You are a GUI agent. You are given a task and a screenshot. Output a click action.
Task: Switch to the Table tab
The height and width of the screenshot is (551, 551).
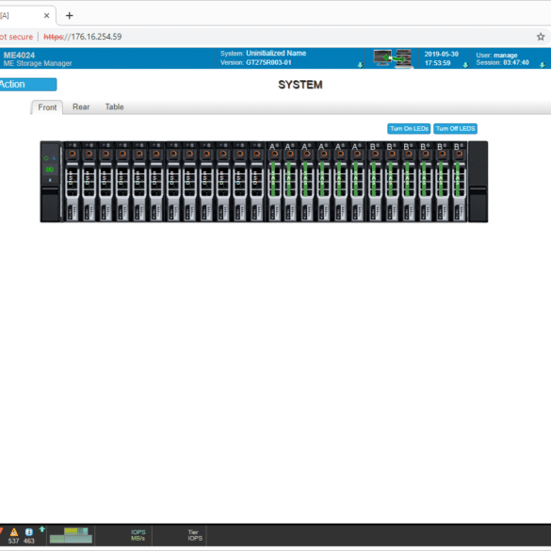[114, 106]
